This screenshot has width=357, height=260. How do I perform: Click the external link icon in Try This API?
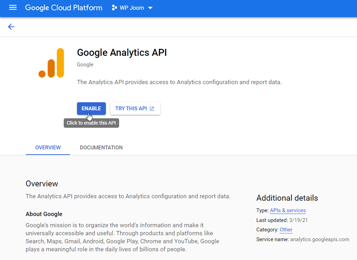pos(152,109)
